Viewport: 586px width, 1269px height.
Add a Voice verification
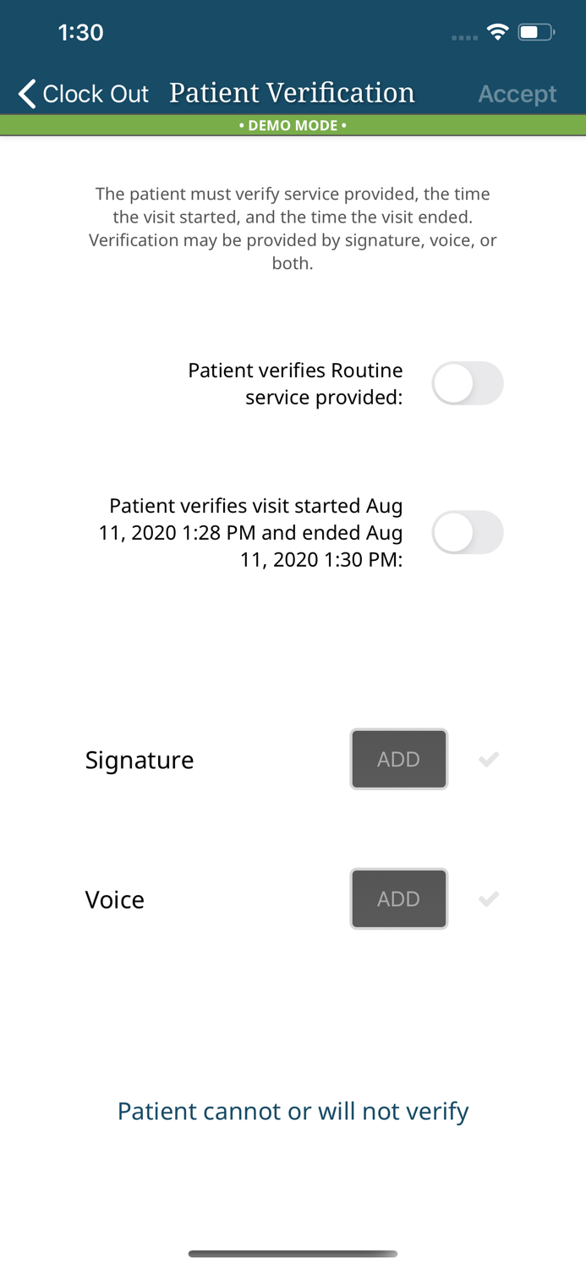tap(398, 898)
